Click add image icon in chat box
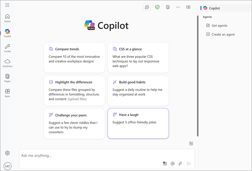This screenshot has height=171, width=252. point(165,163)
